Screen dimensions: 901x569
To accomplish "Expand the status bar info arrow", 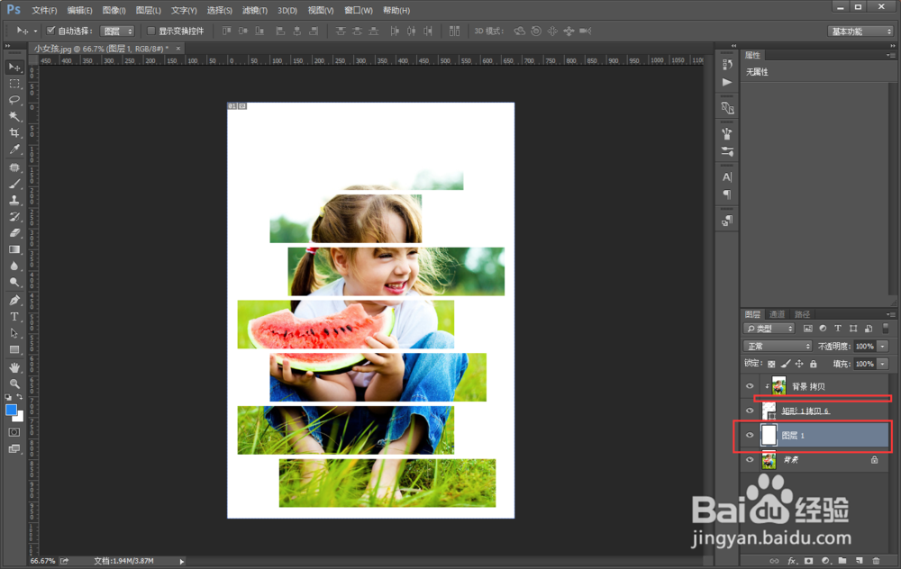I will [182, 561].
